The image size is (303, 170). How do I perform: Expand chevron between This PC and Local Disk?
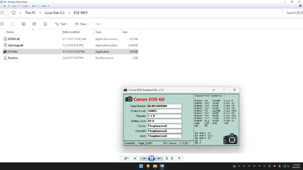(x=40, y=13)
